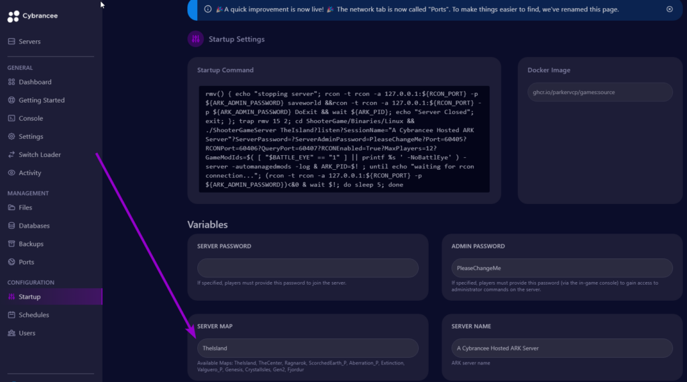Click the Files folder icon
Screen dimensions: 687x382
coord(11,207)
